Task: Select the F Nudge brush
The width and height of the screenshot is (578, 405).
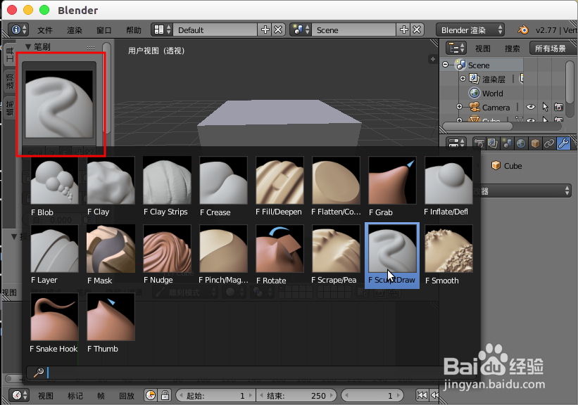Action: point(167,255)
